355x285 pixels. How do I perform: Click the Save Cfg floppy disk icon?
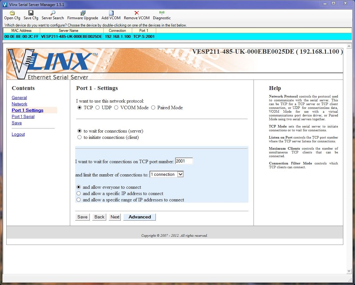31,13
